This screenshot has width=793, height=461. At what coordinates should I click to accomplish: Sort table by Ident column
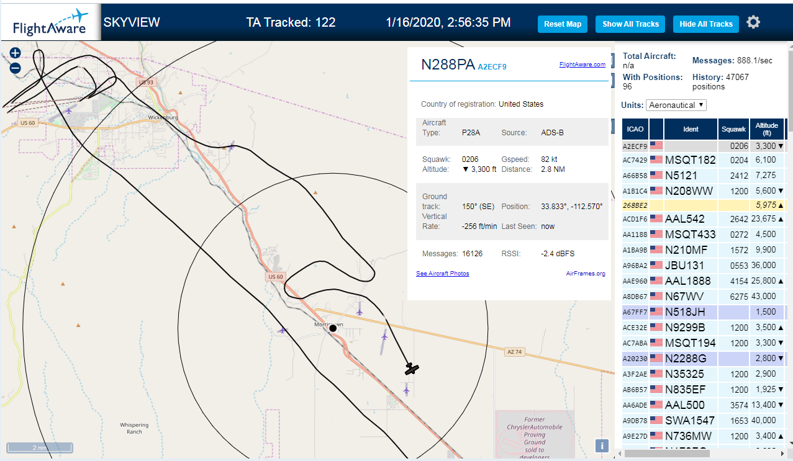(x=691, y=129)
